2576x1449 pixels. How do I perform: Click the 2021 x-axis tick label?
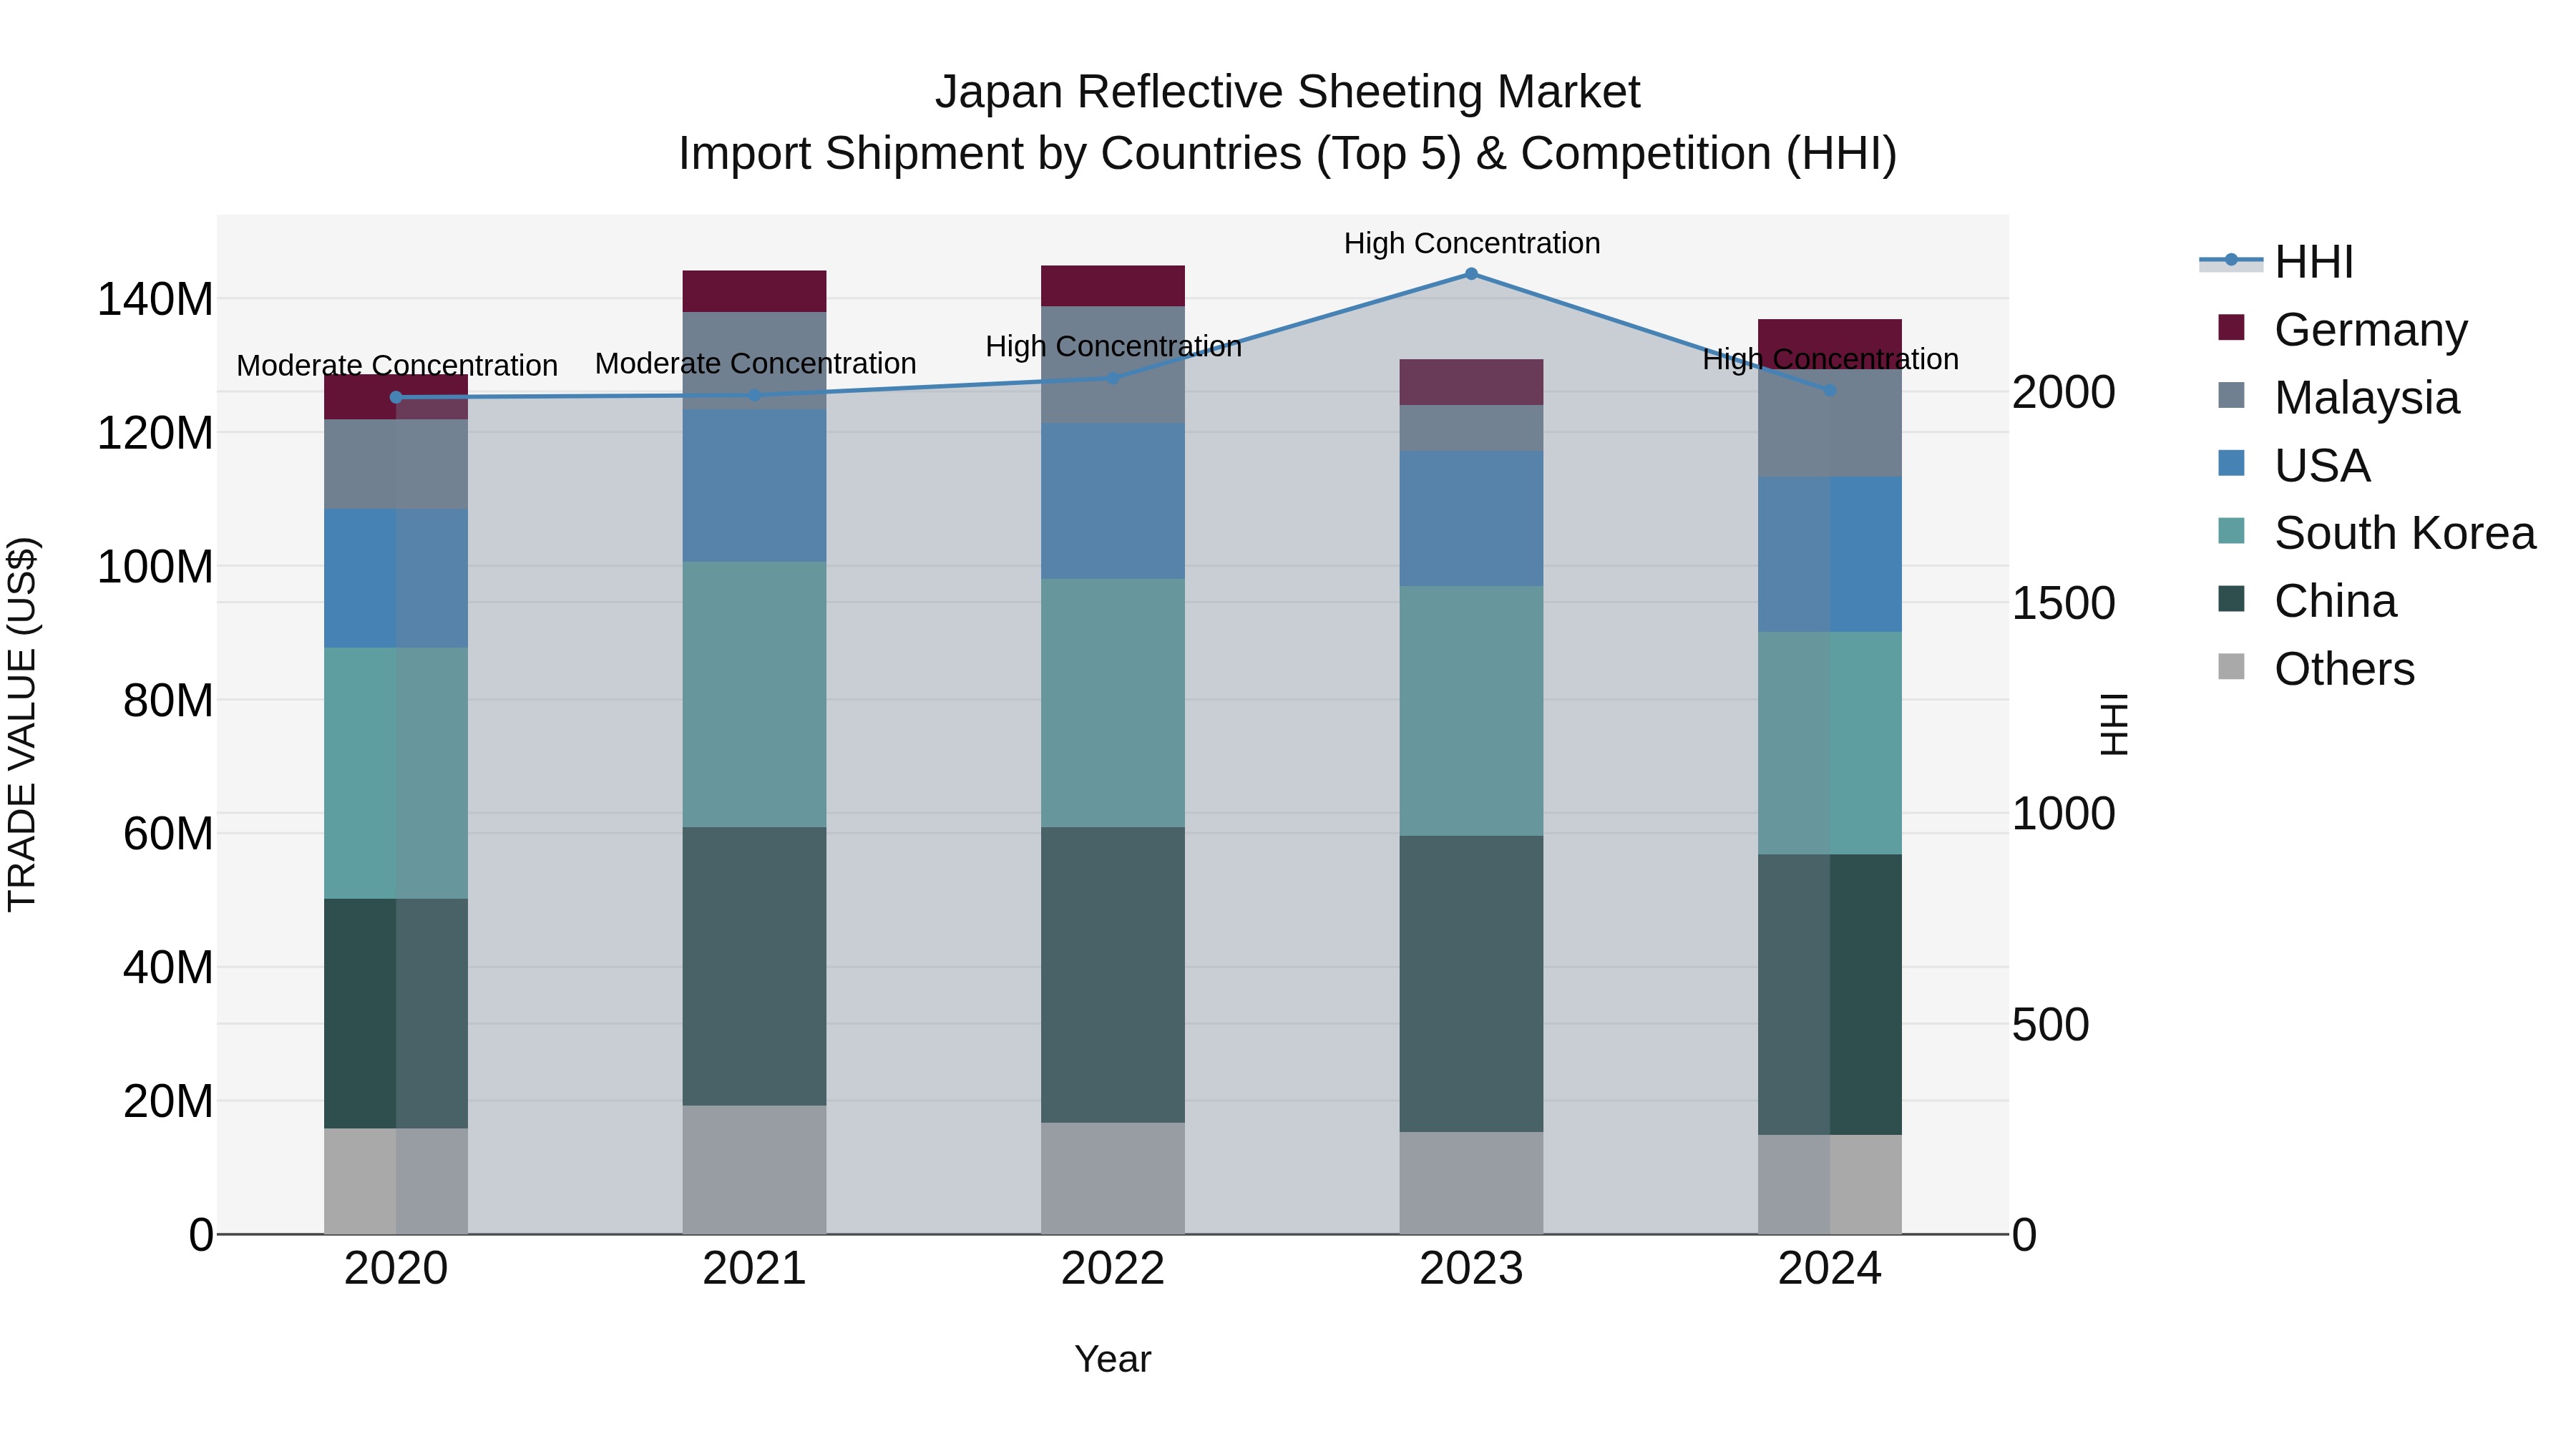click(755, 1269)
